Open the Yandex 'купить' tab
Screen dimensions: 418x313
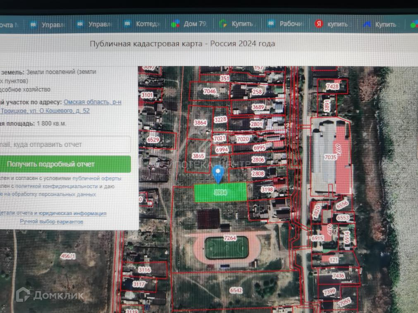tap(333, 24)
